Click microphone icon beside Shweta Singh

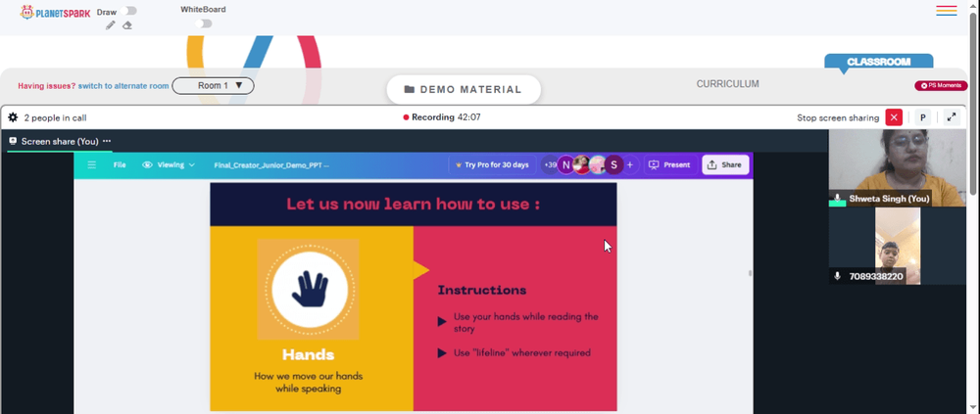(x=838, y=199)
